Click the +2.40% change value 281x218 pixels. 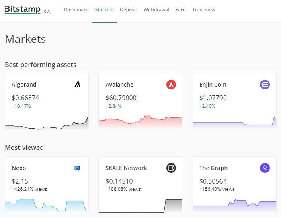coord(207,106)
